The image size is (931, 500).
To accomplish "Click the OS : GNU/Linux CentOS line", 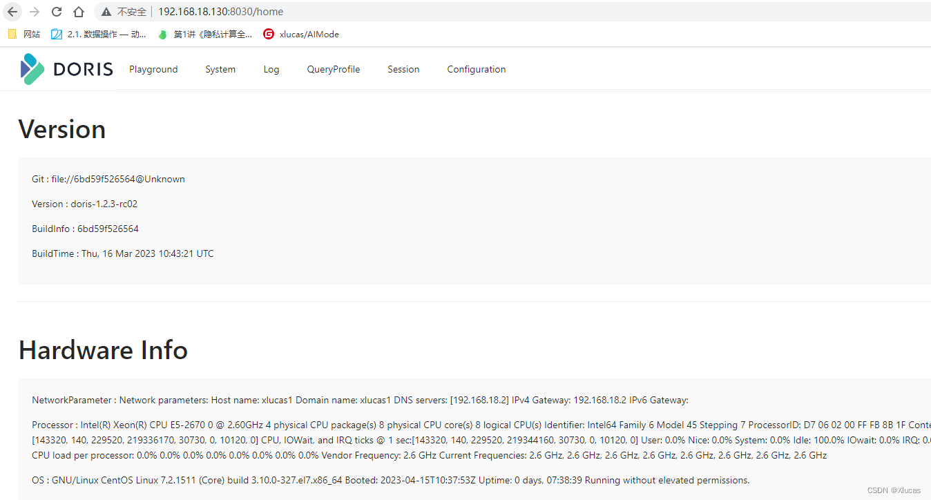I will pos(390,480).
